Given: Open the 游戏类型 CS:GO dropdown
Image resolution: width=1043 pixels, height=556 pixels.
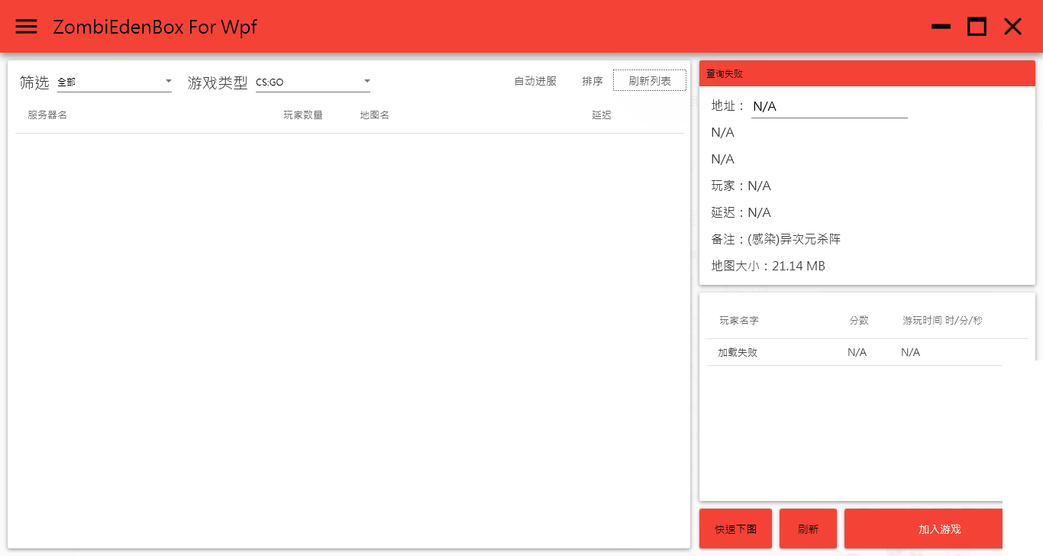Looking at the screenshot, I should [313, 81].
